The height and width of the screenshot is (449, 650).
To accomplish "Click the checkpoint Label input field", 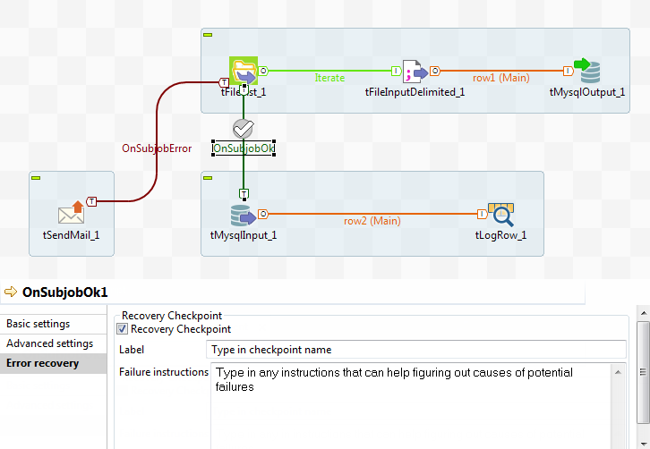I will tap(416, 350).
